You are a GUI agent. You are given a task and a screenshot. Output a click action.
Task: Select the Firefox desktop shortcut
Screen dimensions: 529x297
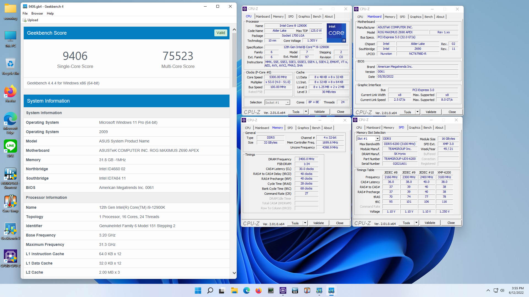[10, 94]
